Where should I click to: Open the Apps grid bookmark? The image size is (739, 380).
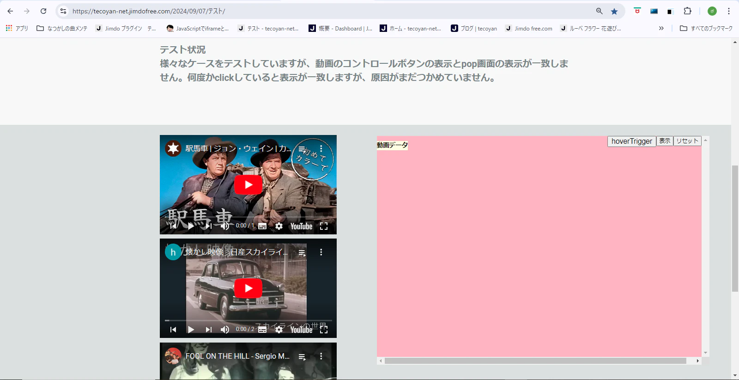point(17,28)
